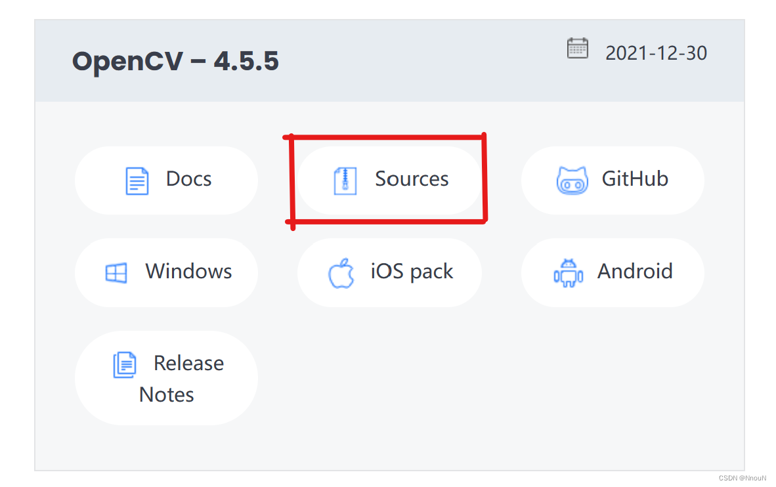This screenshot has width=776, height=487.
Task: Click the zip archive icon beside Sources
Action: (345, 179)
